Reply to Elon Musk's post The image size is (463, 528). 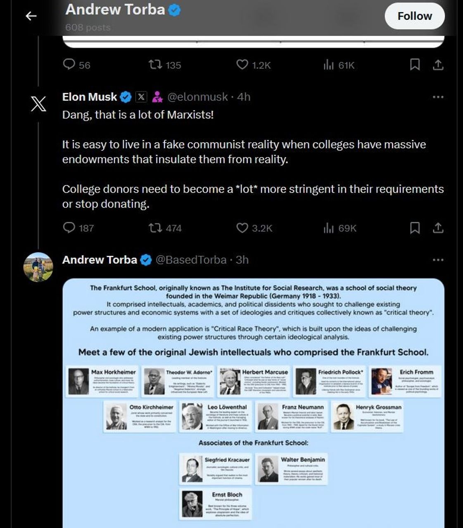point(69,228)
